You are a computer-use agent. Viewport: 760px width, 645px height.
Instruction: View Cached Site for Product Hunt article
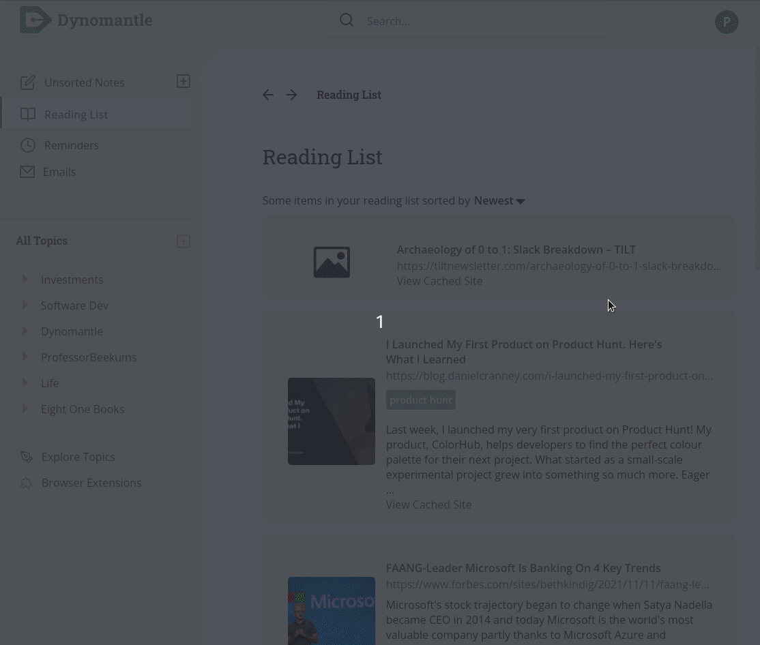tap(428, 505)
